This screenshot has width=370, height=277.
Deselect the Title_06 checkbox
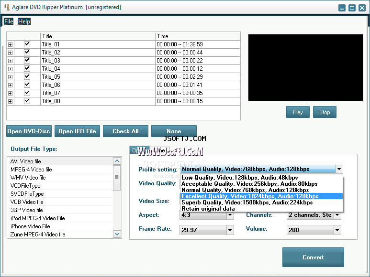click(27, 85)
